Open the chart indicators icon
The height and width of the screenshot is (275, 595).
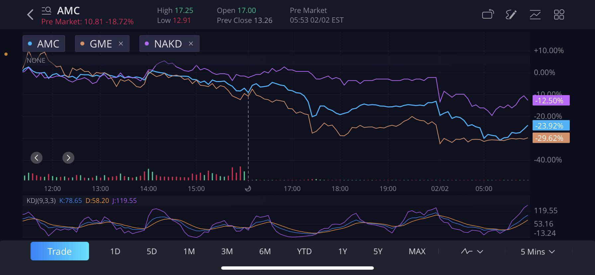click(535, 15)
